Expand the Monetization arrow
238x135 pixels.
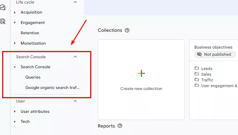pos(15,43)
